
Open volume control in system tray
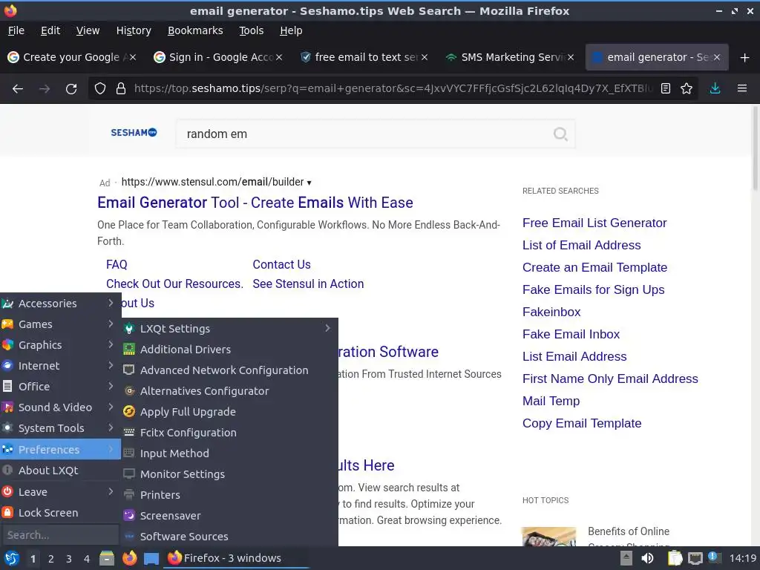(647, 558)
